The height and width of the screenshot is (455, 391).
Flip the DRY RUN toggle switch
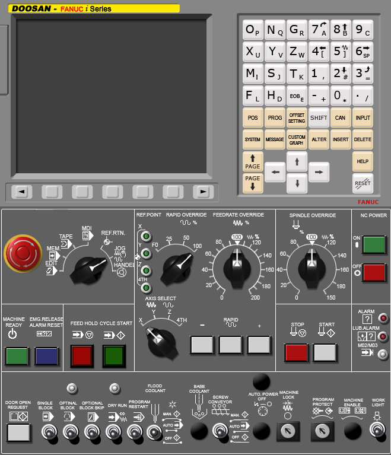click(x=113, y=433)
